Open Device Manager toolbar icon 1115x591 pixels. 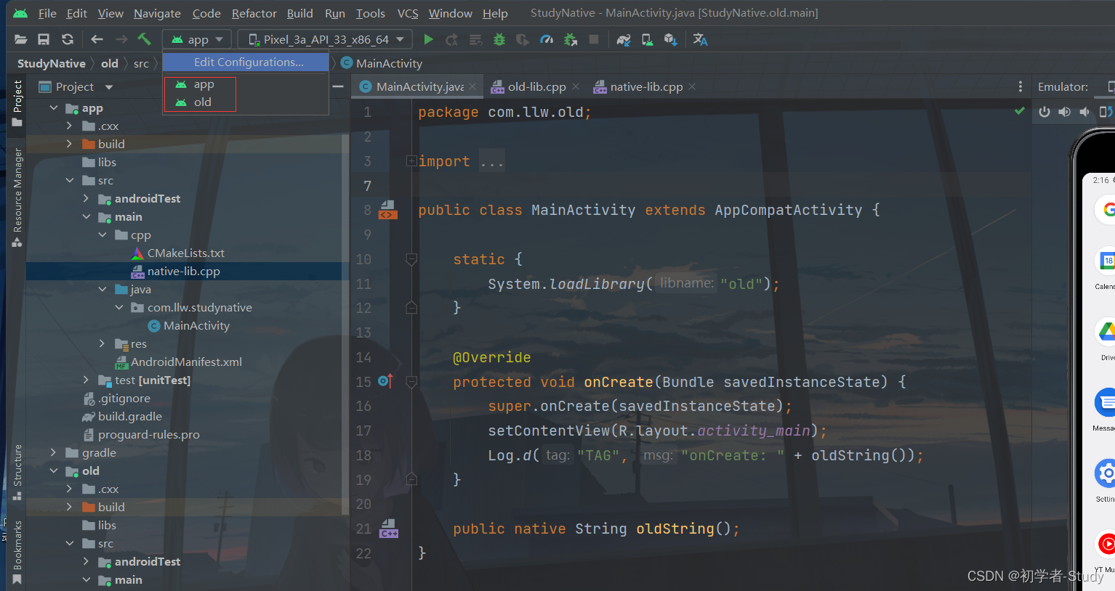pos(647,39)
